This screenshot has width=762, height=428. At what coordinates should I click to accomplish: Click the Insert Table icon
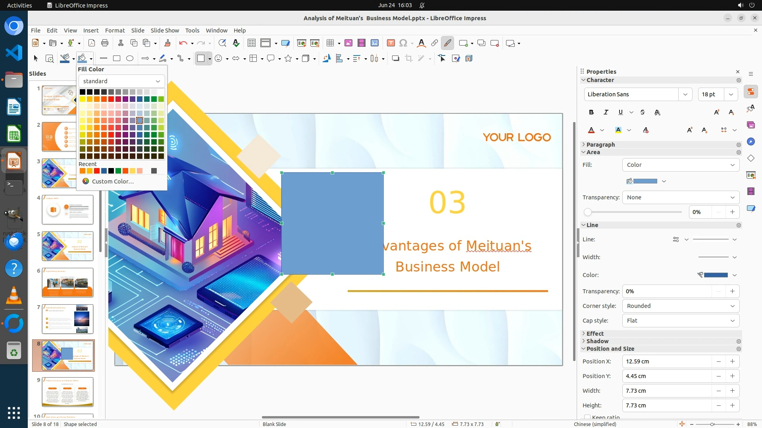[x=330, y=43]
